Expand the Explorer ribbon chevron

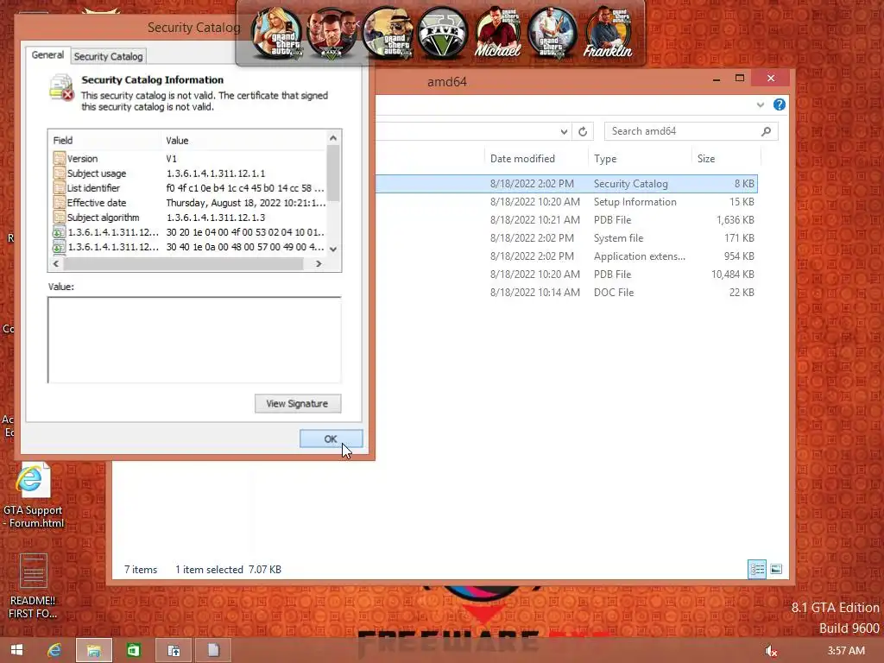[760, 104]
